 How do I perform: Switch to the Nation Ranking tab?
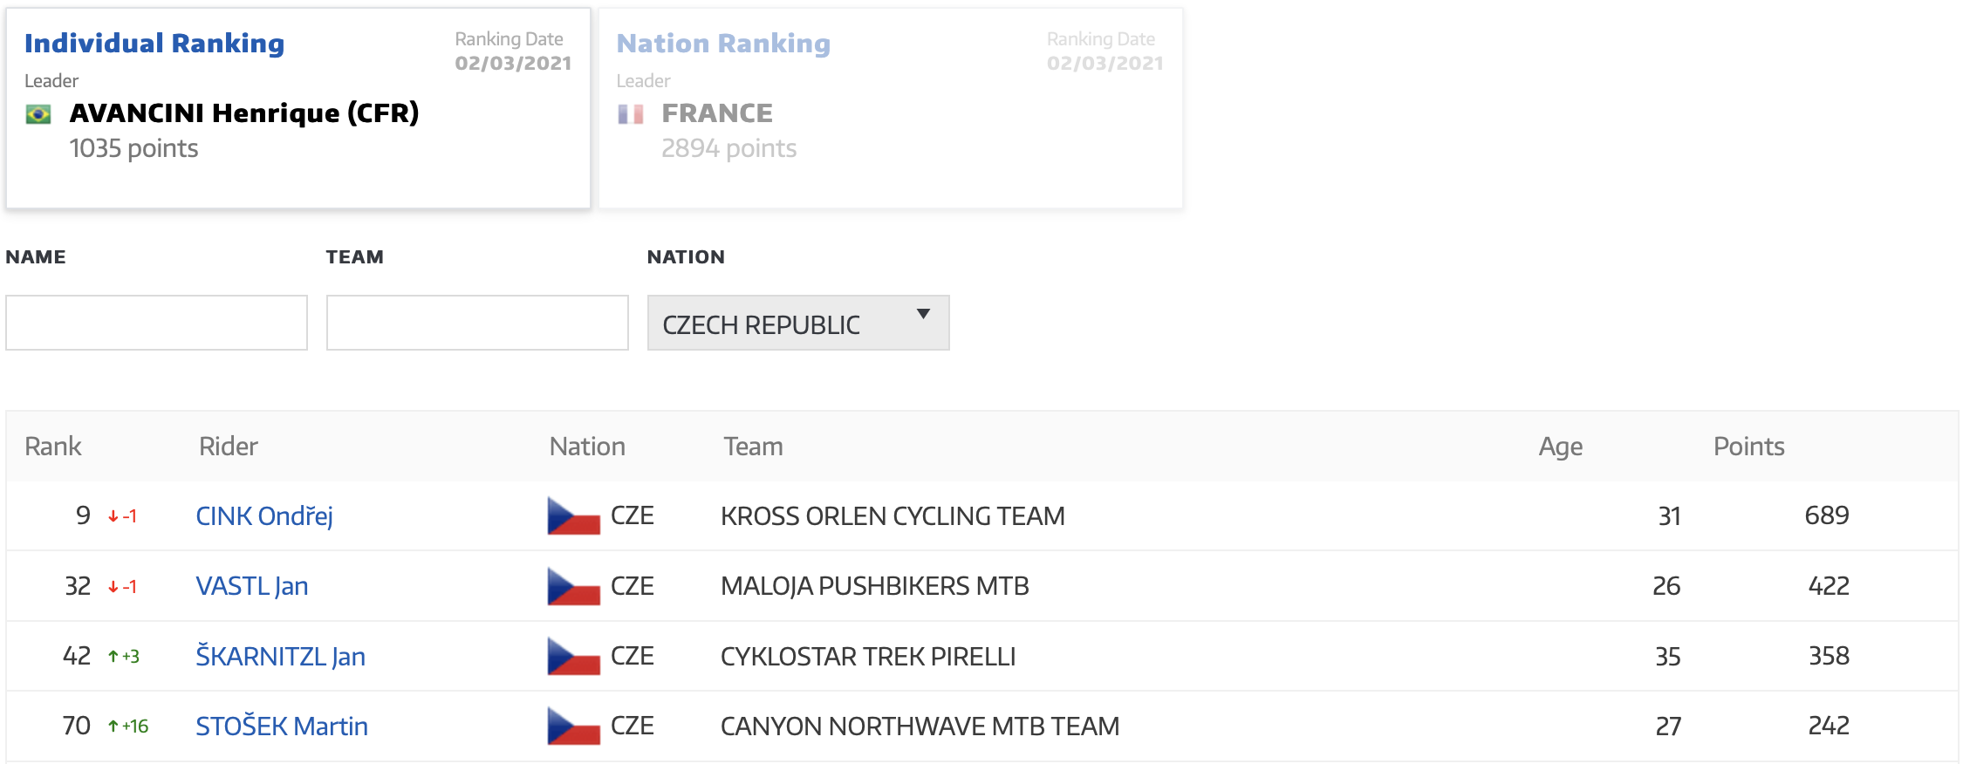click(723, 44)
